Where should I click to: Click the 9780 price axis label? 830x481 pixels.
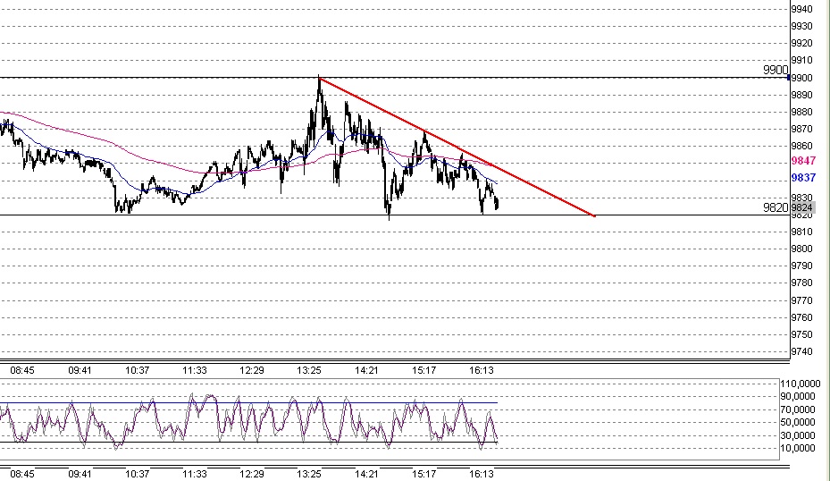pyautogui.click(x=801, y=283)
